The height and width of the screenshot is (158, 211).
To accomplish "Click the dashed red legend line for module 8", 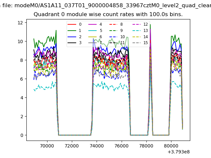I will (113, 24).
